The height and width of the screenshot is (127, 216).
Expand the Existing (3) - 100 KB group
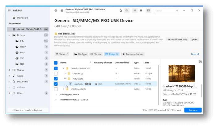click(x=56, y=94)
